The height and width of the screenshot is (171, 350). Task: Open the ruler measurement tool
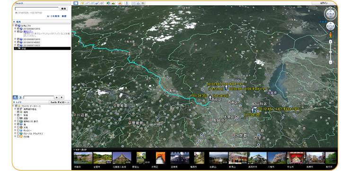[x=127, y=3]
